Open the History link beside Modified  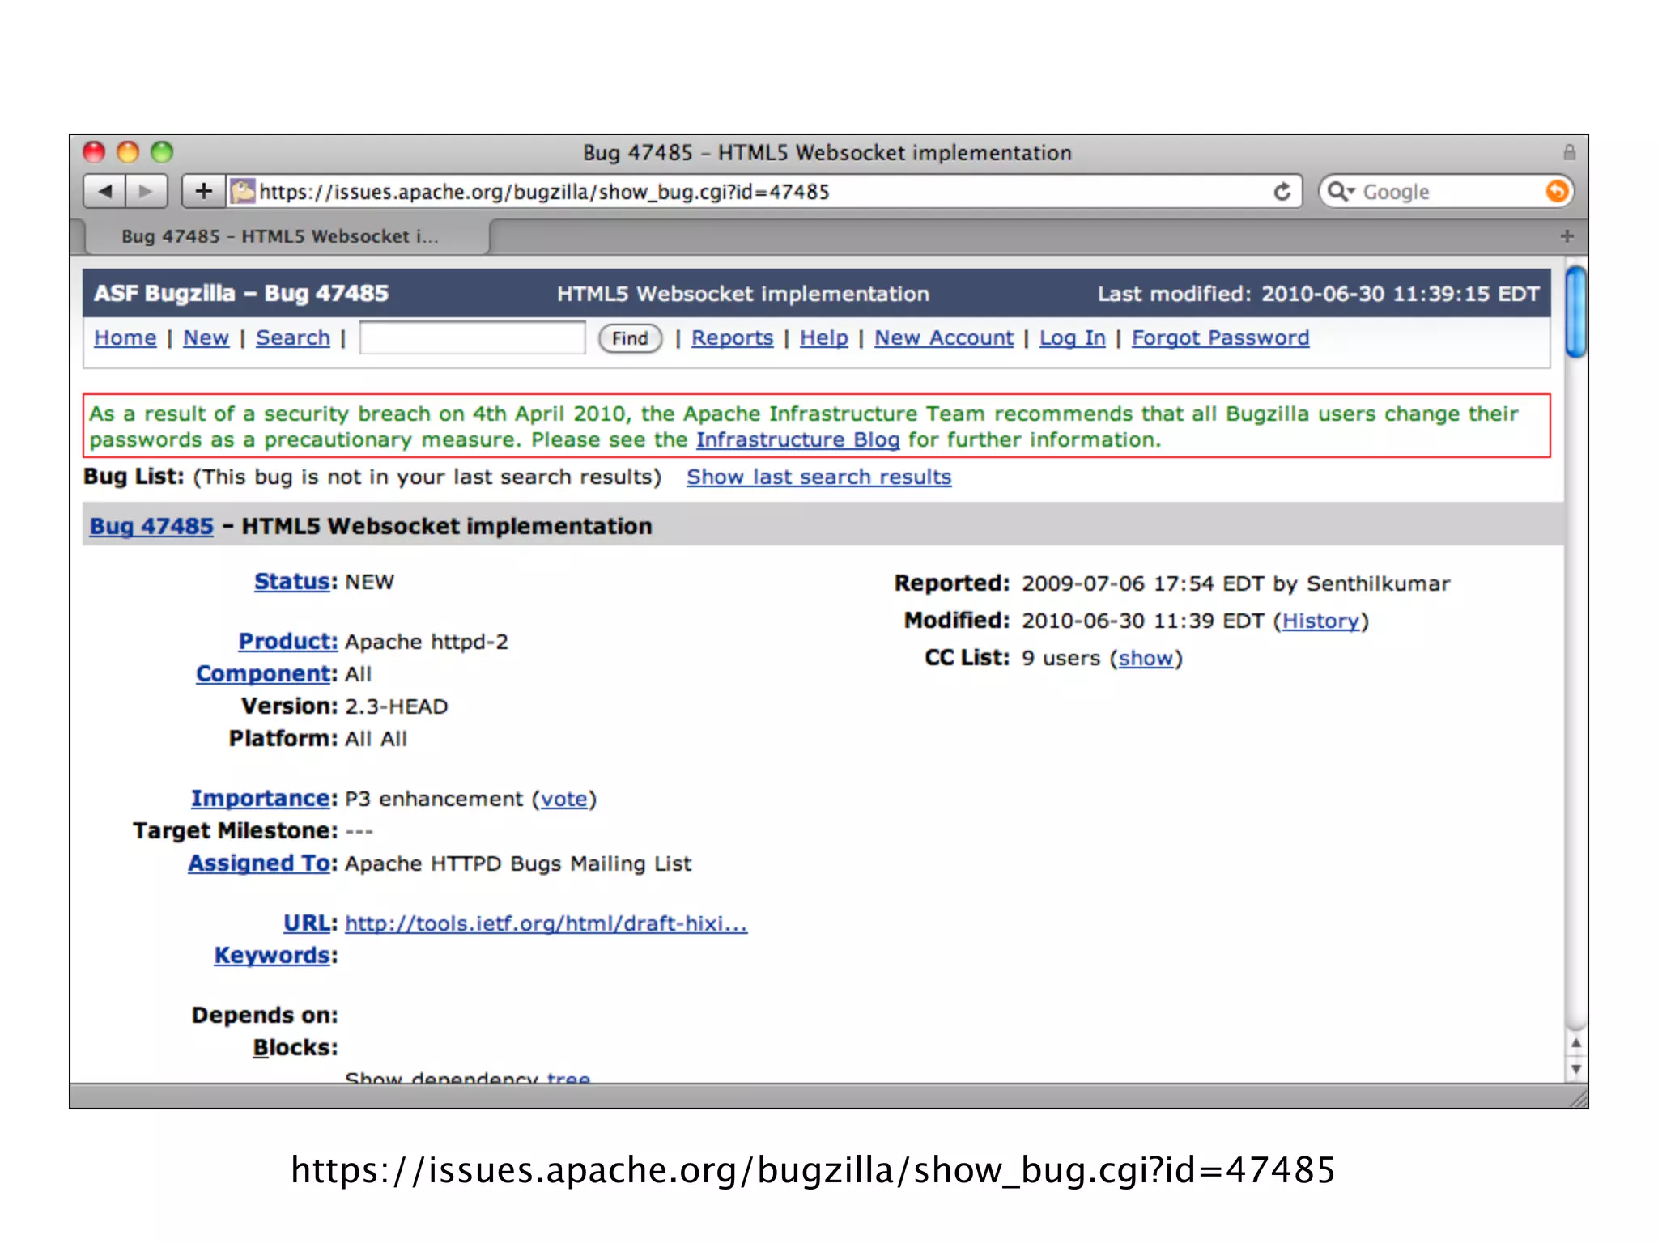point(1320,621)
